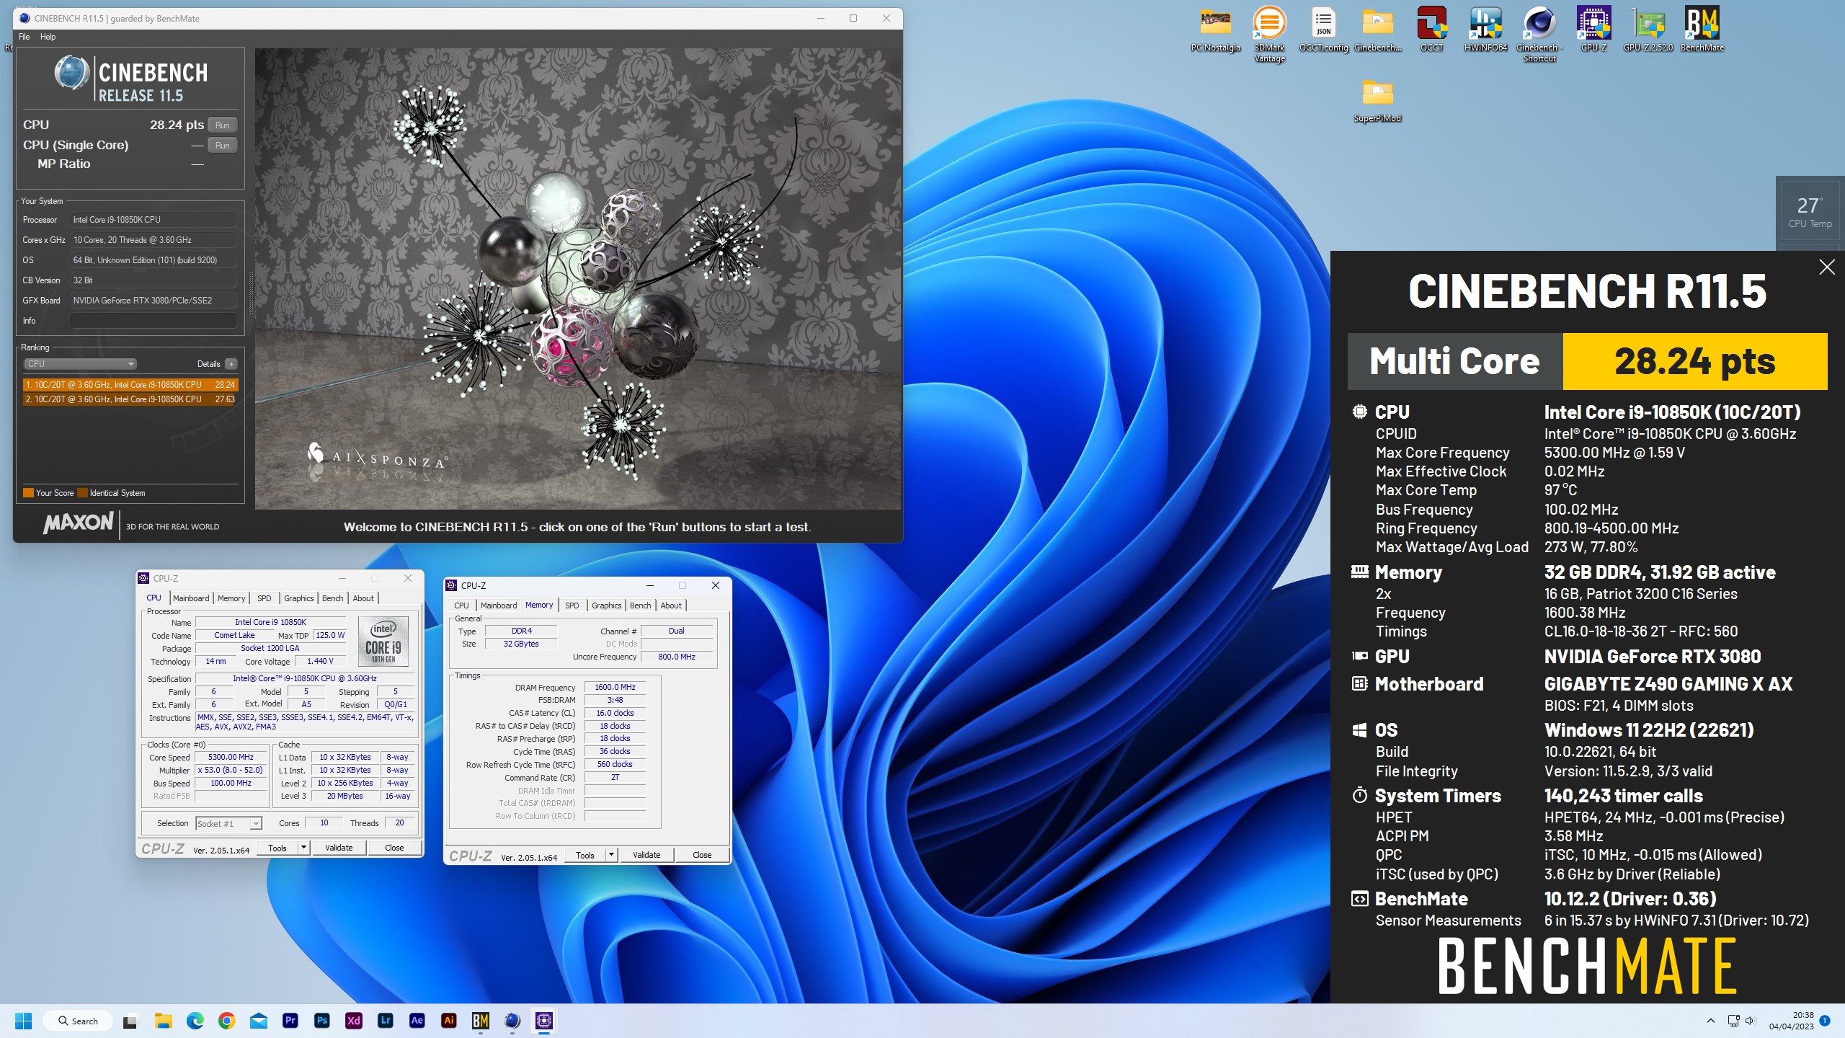Switch to CPU-Z in the taskbar
Image resolution: width=1845 pixels, height=1038 pixels.
pos(544,1021)
